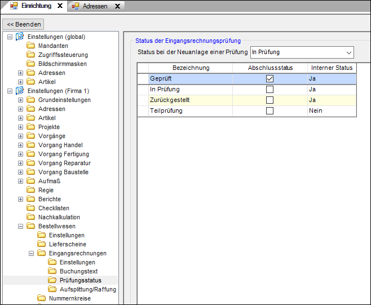371x305 pixels.
Task: Click the Lieferscheine folder icon
Action: coord(42,244)
